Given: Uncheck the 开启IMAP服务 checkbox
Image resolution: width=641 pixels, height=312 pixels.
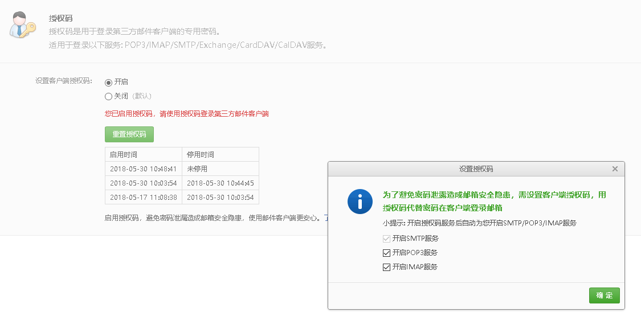Looking at the screenshot, I should 387,267.
